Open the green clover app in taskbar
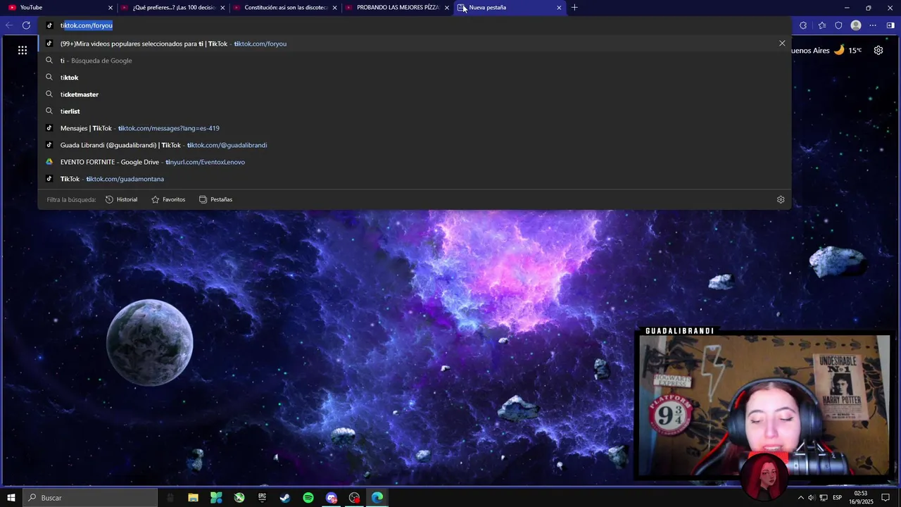Viewport: 901px width, 507px height. tap(216, 498)
